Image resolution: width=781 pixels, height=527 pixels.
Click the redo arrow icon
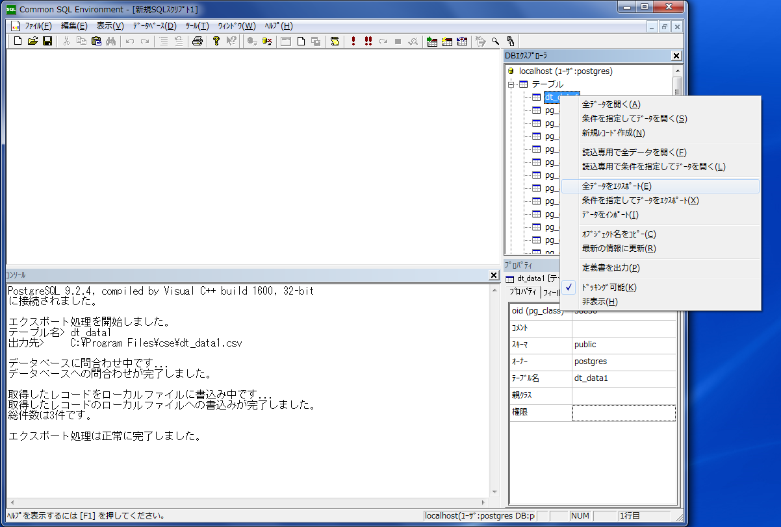[x=144, y=41]
